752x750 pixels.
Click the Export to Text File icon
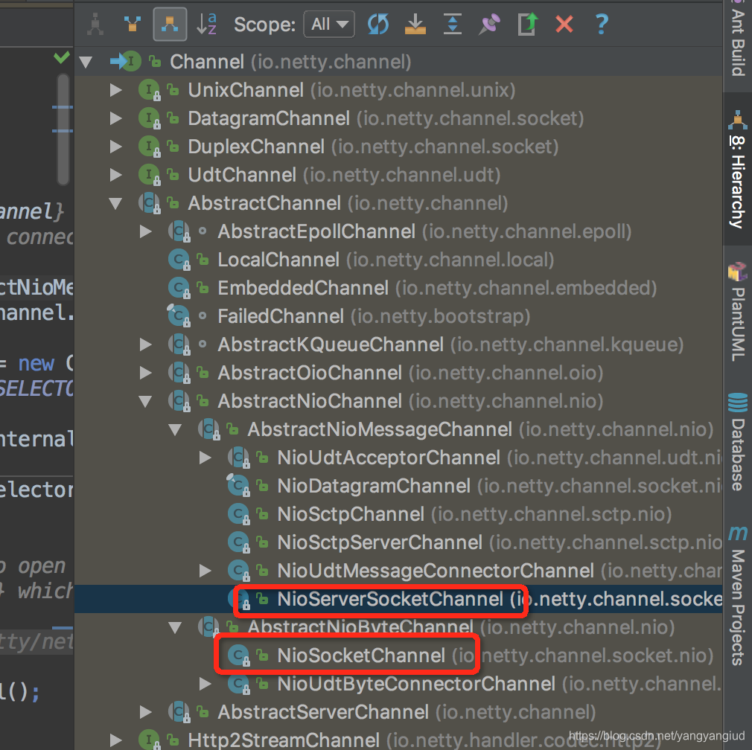click(528, 24)
